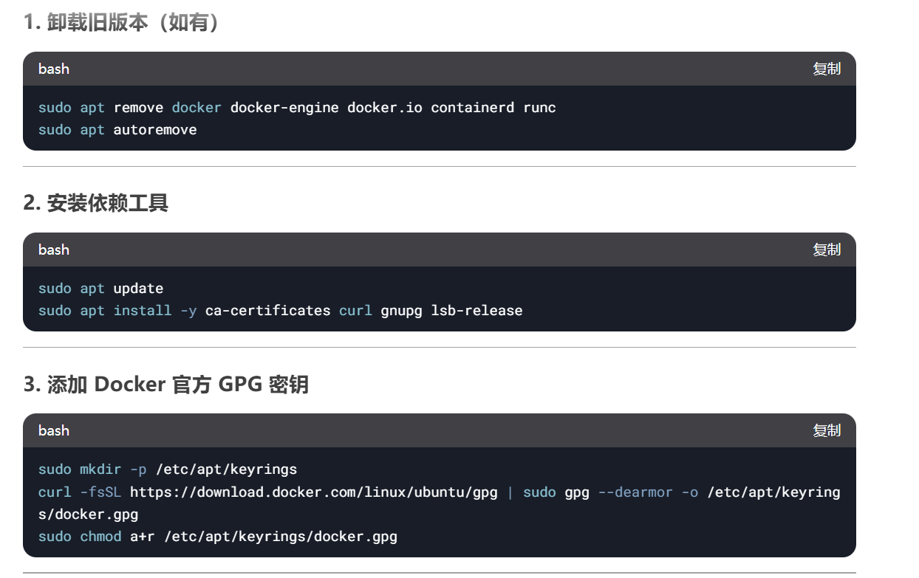919x578 pixels.
Task: Copy the Docker GPG key code block
Action: click(827, 430)
